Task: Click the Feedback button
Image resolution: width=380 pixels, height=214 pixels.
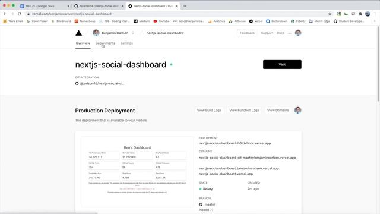Action: click(247, 33)
